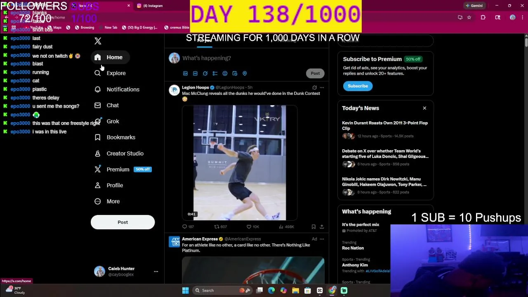This screenshot has height=297, width=528.
Task: Open Chrome extensions puzzle icon
Action: [x=483, y=17]
